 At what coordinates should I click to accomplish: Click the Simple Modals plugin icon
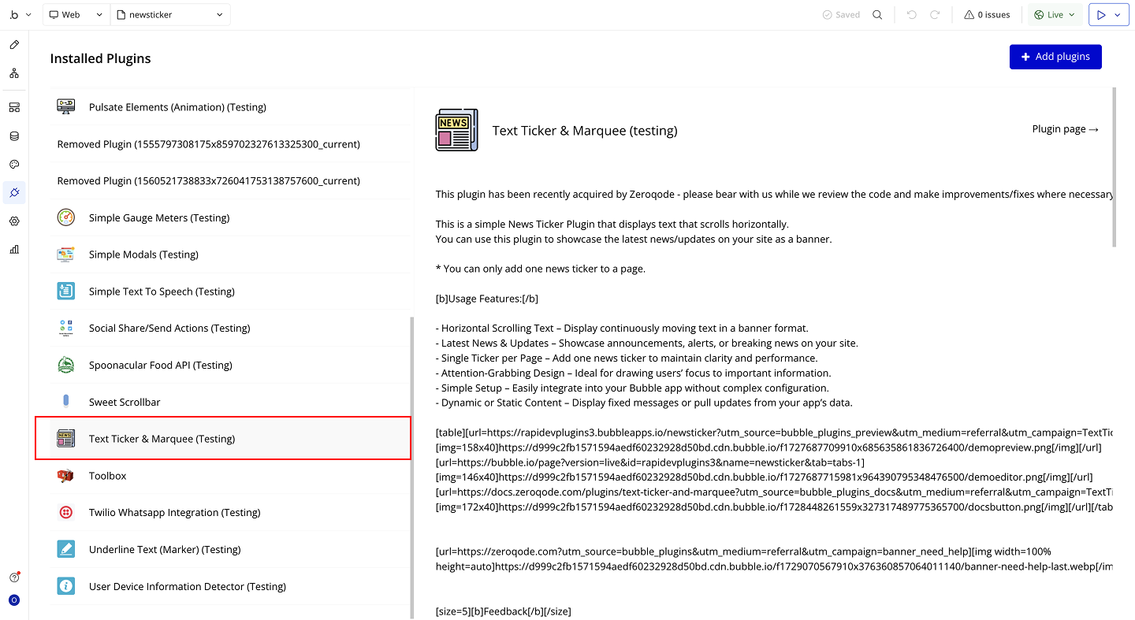66,254
